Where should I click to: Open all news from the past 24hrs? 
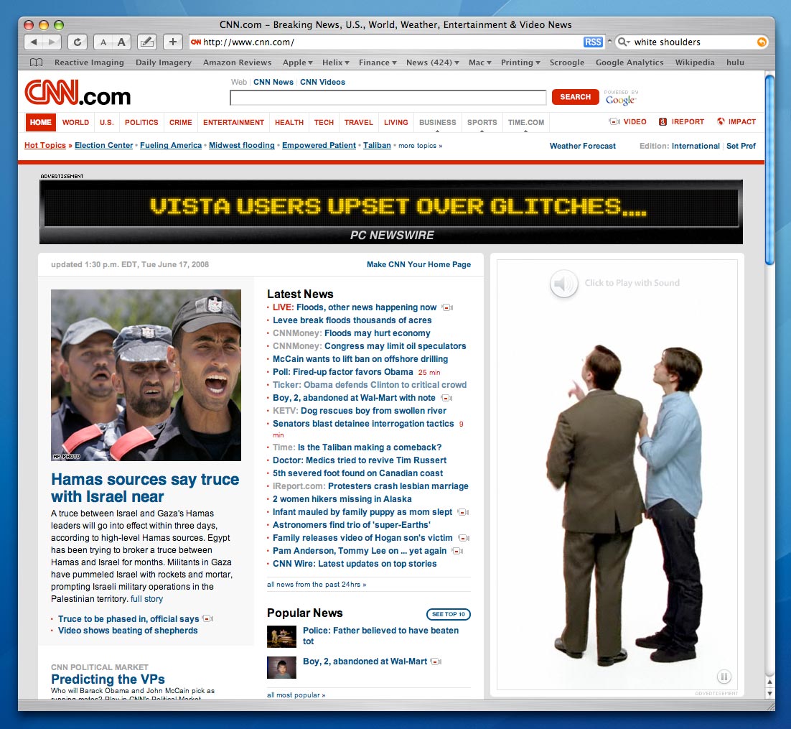pyautogui.click(x=317, y=585)
